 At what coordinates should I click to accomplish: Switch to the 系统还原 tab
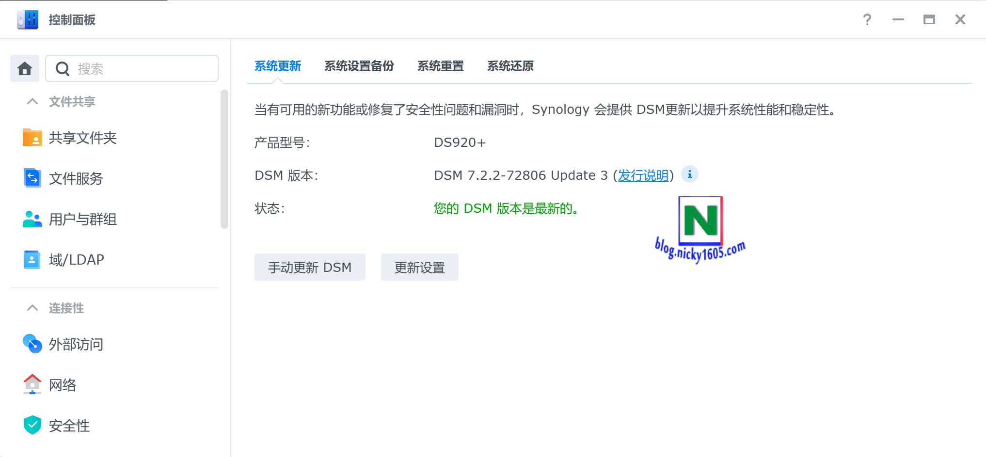tap(510, 66)
